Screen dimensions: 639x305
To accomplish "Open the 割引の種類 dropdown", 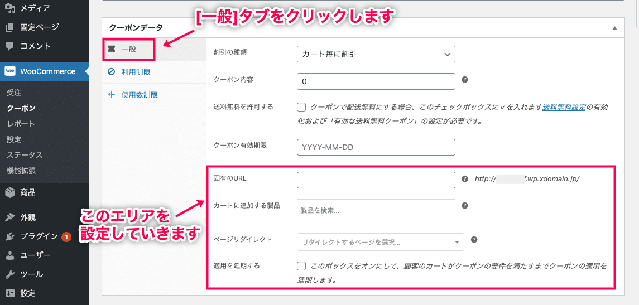I will click(376, 54).
